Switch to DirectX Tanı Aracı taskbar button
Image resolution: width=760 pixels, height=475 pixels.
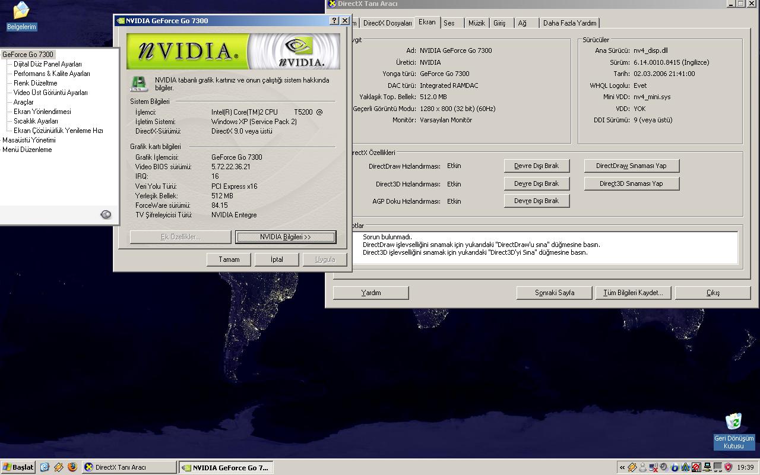129,467
